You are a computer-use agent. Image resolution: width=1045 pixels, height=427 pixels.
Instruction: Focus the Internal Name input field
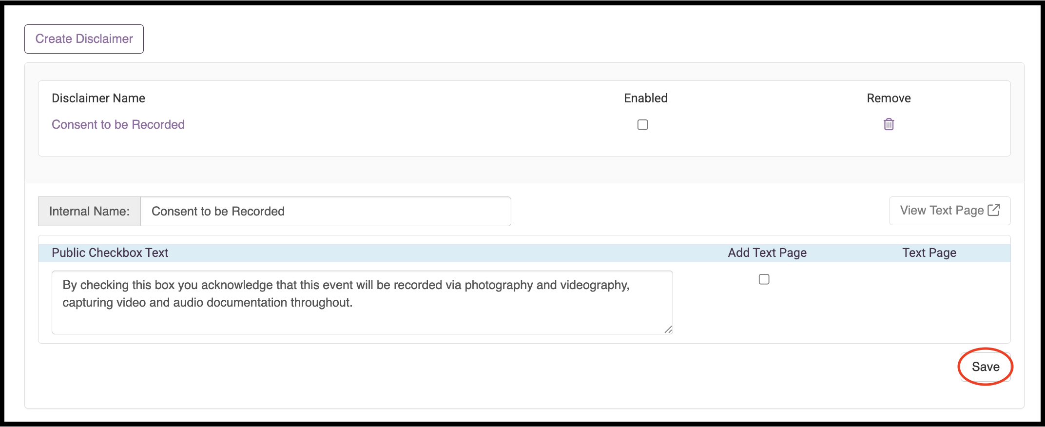tap(326, 211)
